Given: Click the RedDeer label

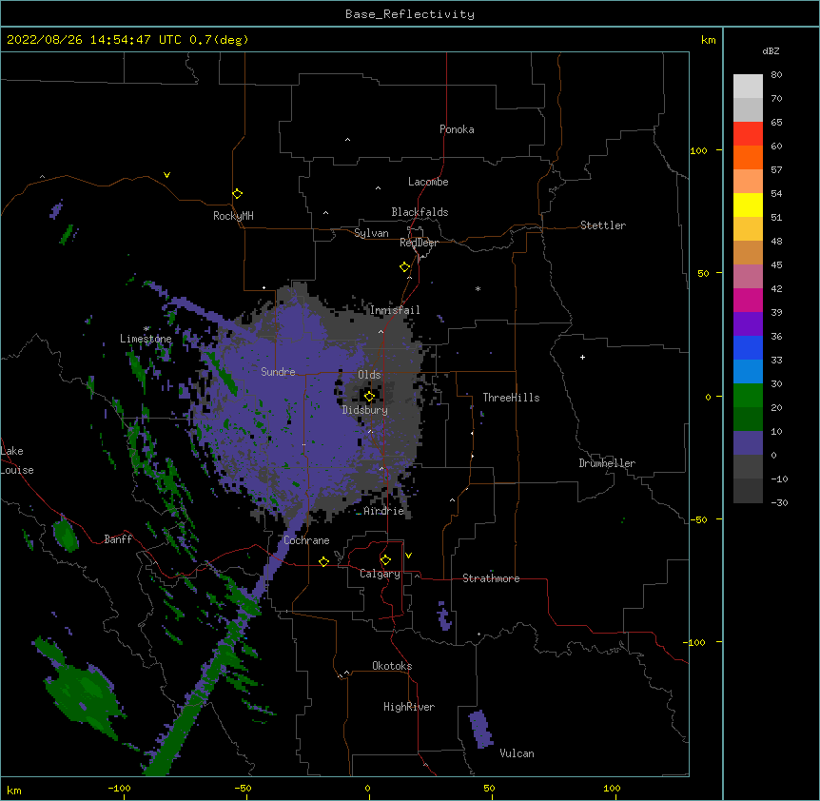Looking at the screenshot, I should coord(419,243).
